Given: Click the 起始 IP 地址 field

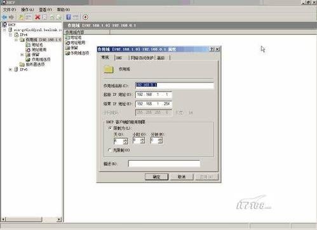Looking at the screenshot, I should [x=154, y=95].
